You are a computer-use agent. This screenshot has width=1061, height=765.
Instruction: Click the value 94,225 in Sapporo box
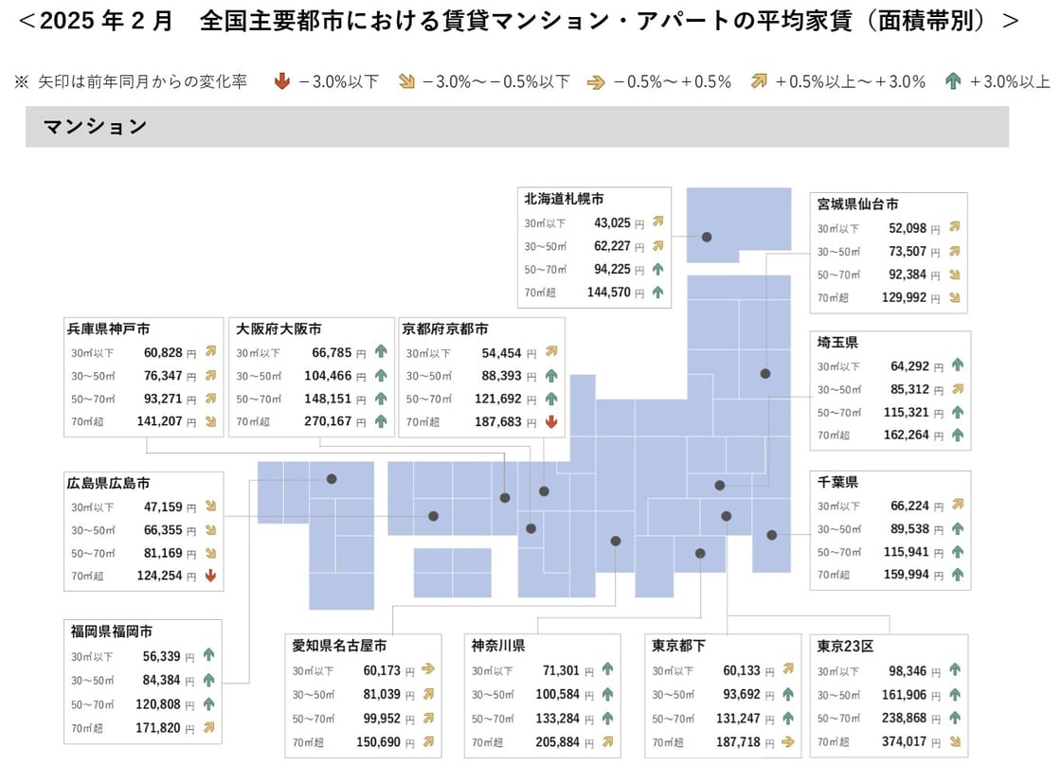[x=612, y=269]
